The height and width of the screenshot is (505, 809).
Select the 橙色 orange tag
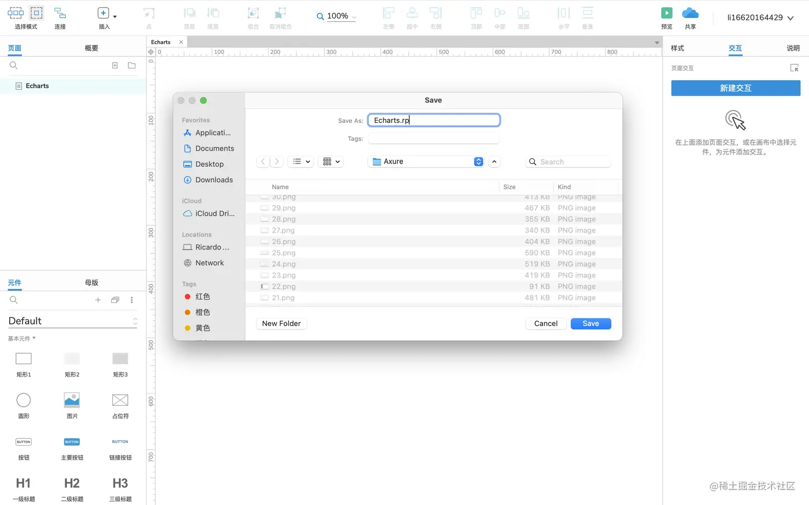[x=197, y=312]
